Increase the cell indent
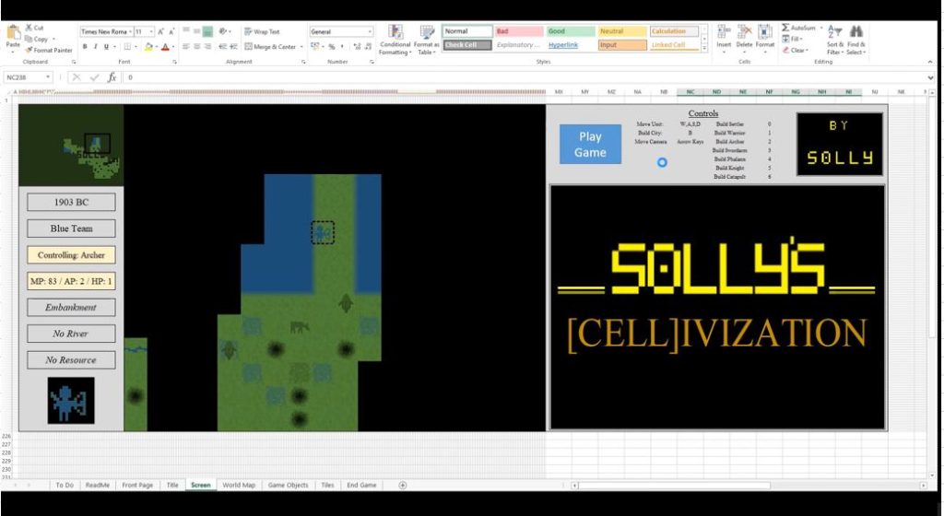 [233, 47]
